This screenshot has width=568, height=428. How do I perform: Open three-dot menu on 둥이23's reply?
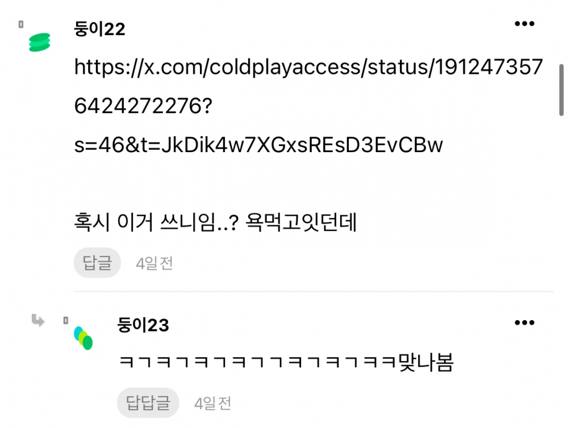tap(524, 322)
